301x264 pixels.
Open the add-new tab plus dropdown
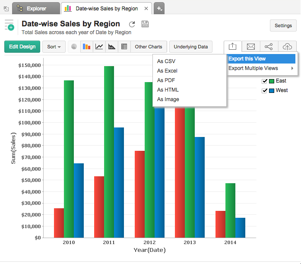coord(159,8)
